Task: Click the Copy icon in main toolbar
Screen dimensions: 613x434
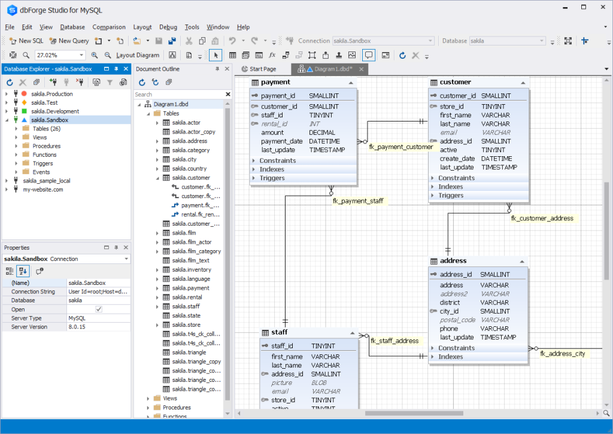Action: (x=202, y=41)
